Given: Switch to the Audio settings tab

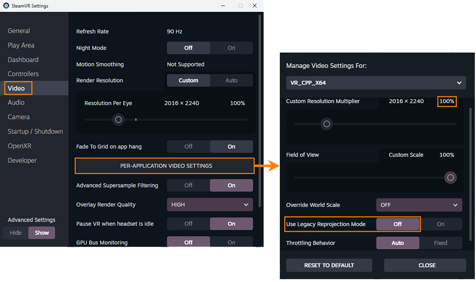Looking at the screenshot, I should pyautogui.click(x=16, y=103).
